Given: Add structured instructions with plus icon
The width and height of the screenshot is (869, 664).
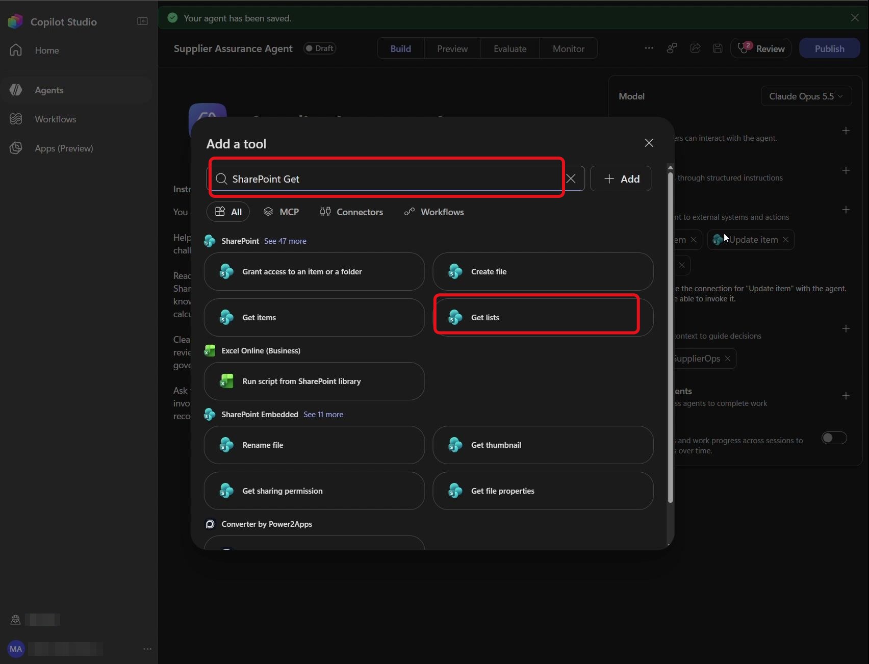Looking at the screenshot, I should coord(846,170).
